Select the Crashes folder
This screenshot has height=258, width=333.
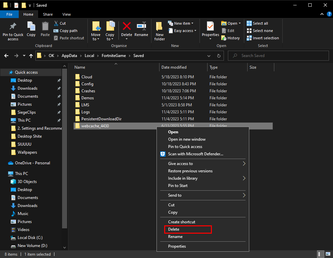pyautogui.click(x=88, y=91)
